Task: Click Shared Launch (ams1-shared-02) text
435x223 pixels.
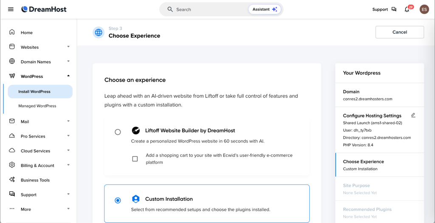Action: [x=373, y=123]
